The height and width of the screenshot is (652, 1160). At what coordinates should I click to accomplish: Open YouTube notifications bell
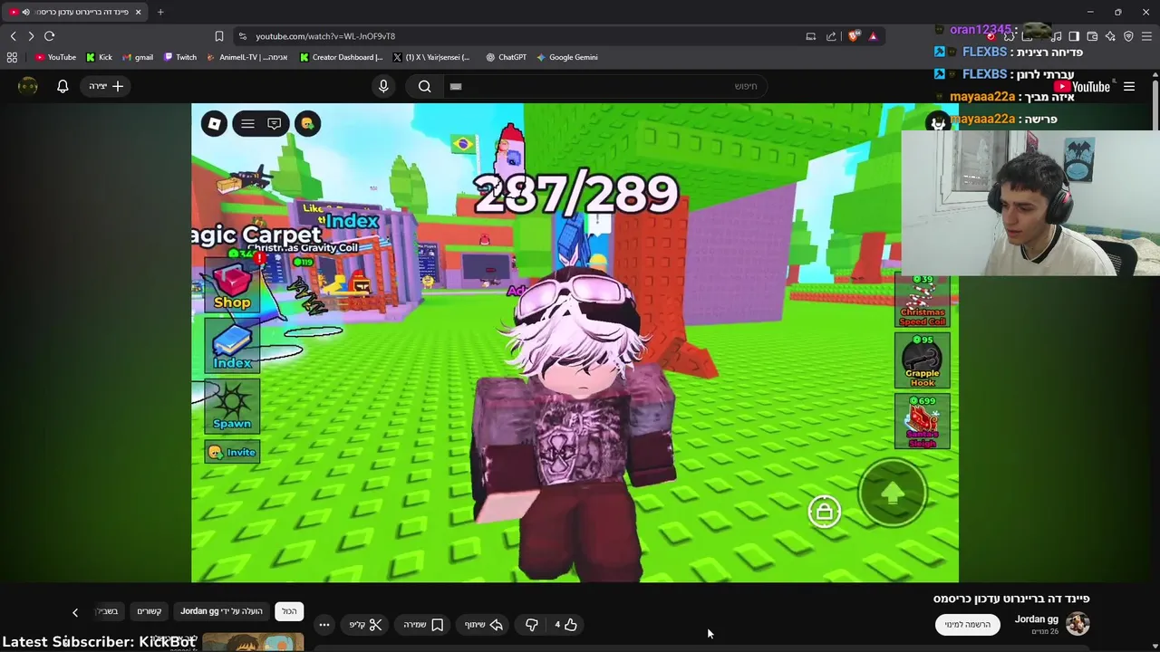coord(63,86)
